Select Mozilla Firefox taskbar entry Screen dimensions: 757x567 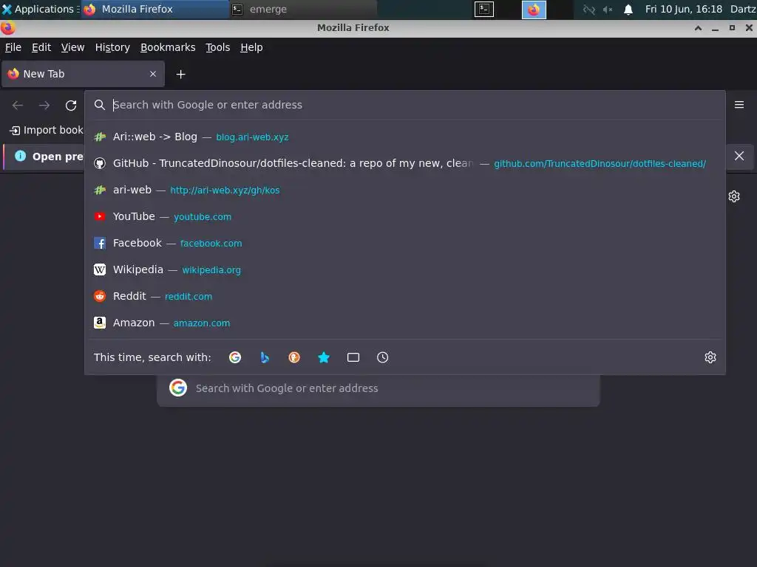(x=155, y=9)
